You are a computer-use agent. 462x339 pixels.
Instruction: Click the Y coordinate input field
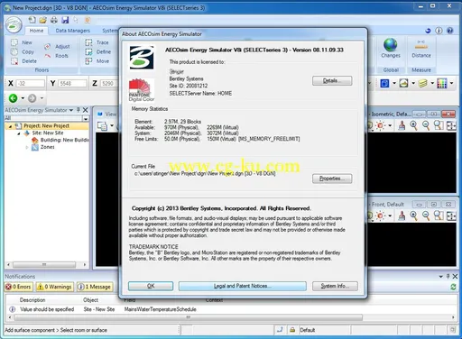[x=72, y=83]
